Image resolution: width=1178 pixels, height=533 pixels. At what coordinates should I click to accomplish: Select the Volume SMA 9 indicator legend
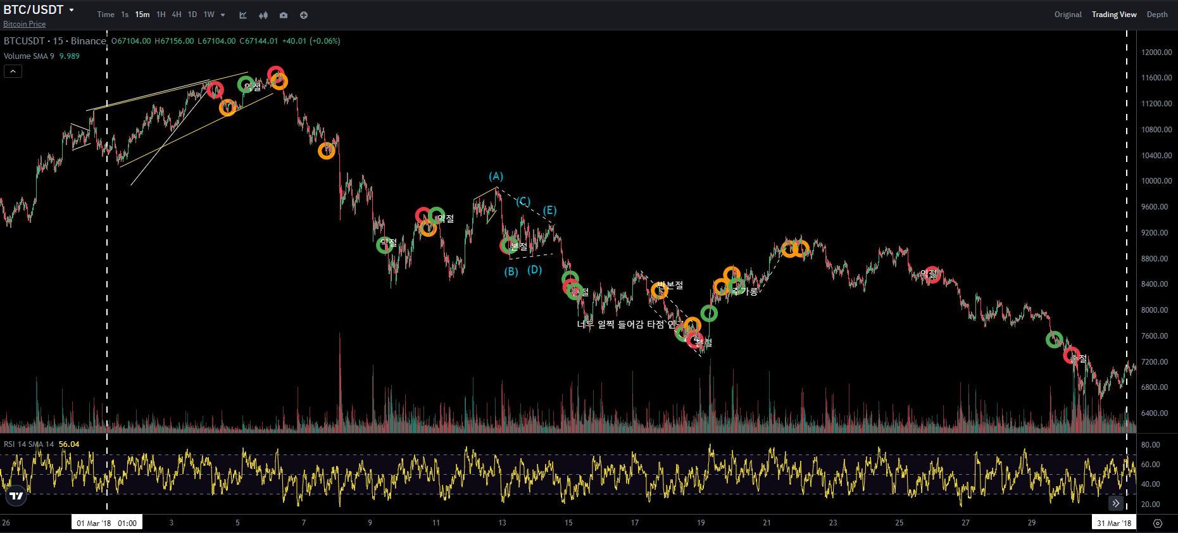[x=29, y=56]
